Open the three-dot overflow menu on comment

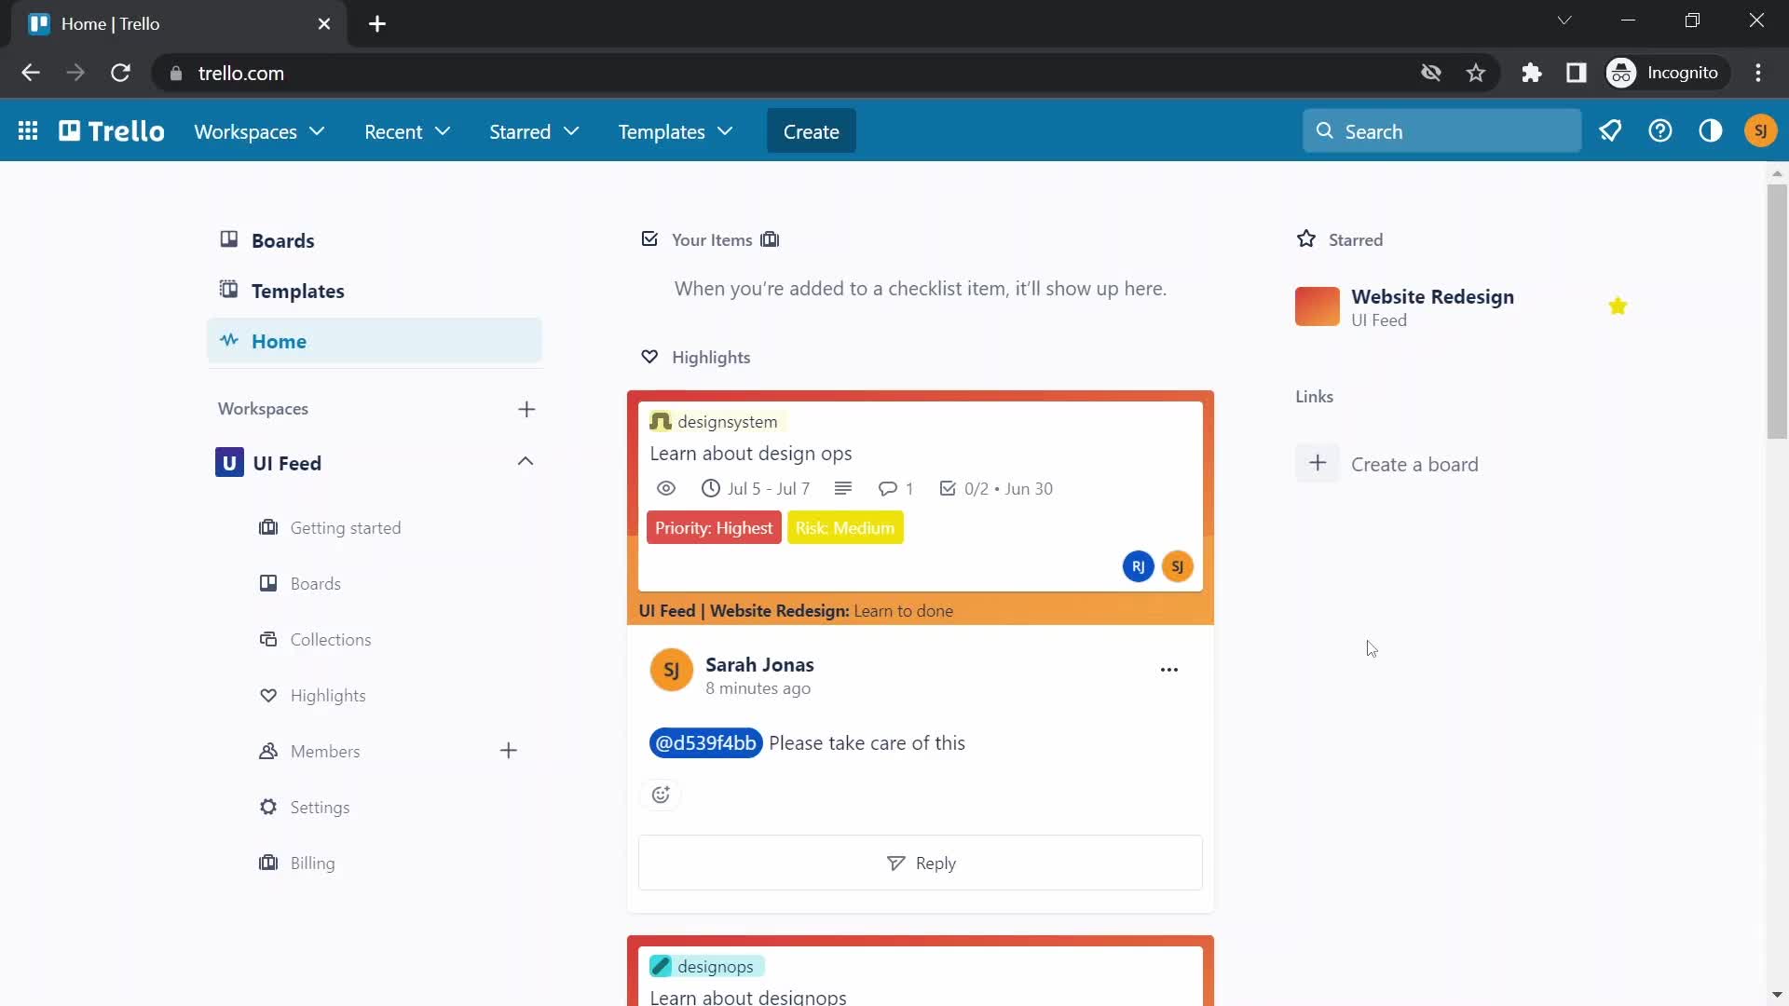click(x=1169, y=670)
